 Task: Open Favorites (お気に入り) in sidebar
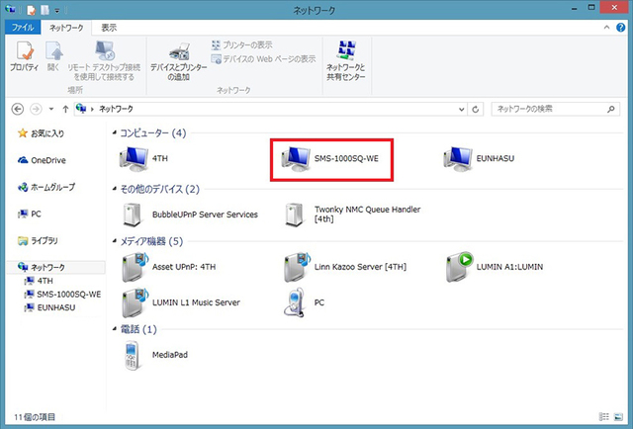tap(41, 133)
